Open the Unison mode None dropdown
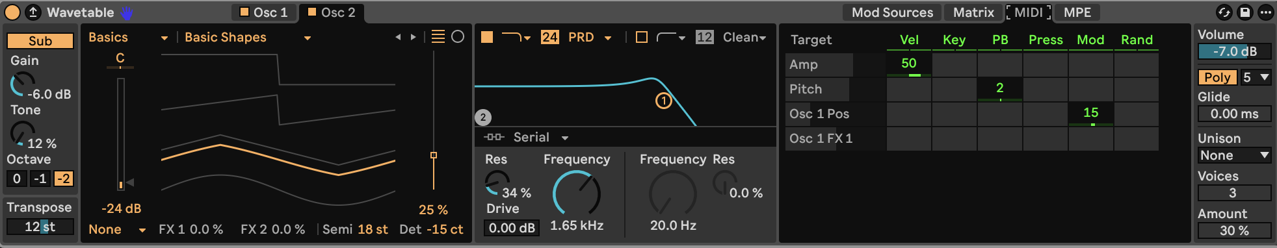 (x=1234, y=155)
